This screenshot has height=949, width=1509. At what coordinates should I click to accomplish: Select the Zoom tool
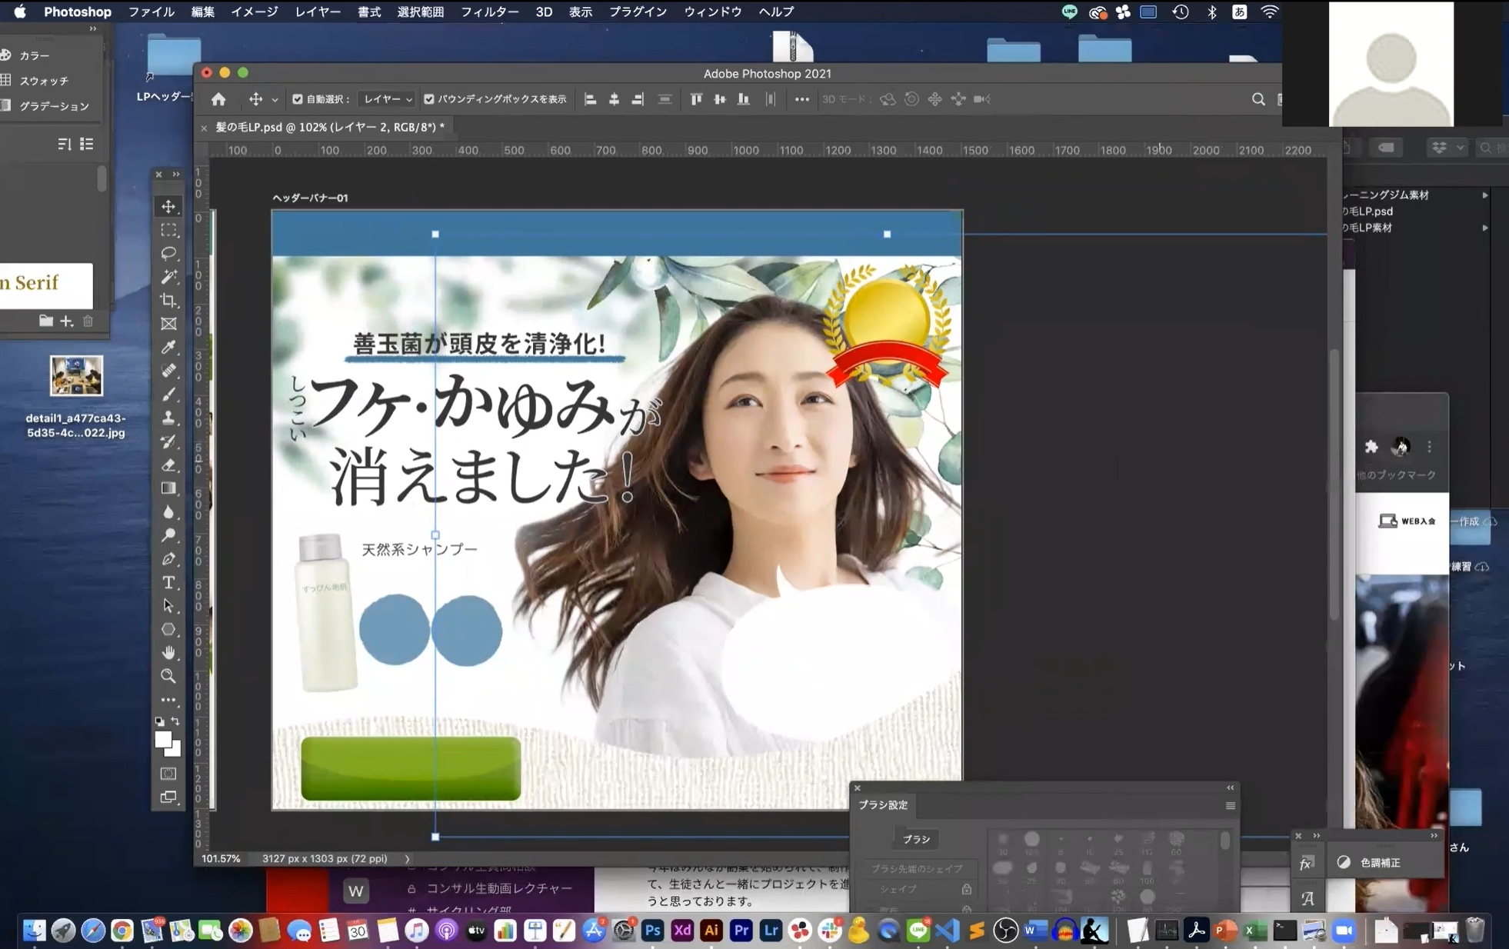[x=168, y=676]
